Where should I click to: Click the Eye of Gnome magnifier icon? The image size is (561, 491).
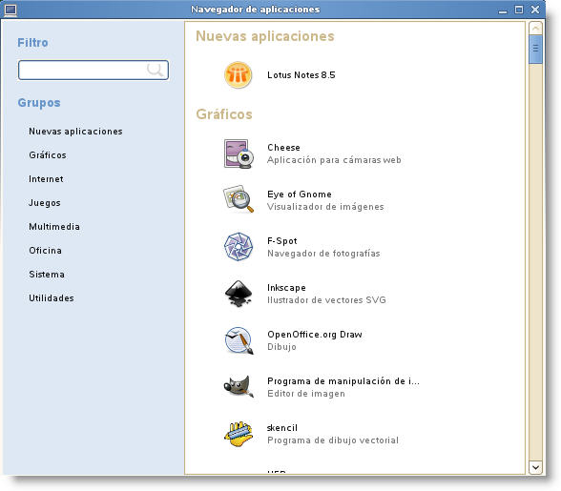pyautogui.click(x=239, y=199)
